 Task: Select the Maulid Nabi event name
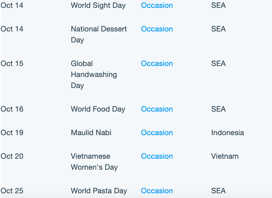point(91,132)
